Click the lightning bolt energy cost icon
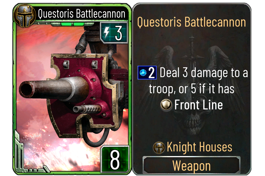 tap(107, 33)
